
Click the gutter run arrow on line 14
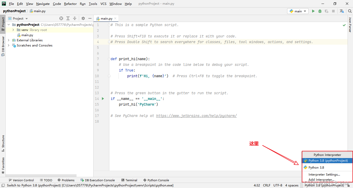[103, 99]
